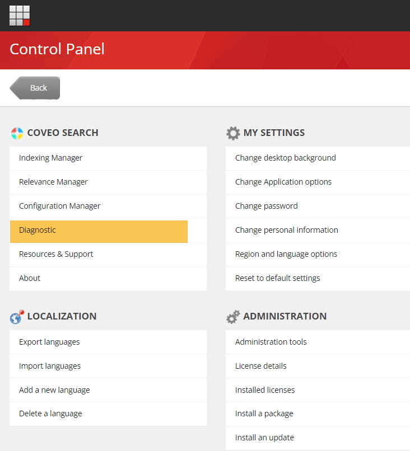This screenshot has width=410, height=451.
Task: Open the Coveo About page
Action: [30, 278]
